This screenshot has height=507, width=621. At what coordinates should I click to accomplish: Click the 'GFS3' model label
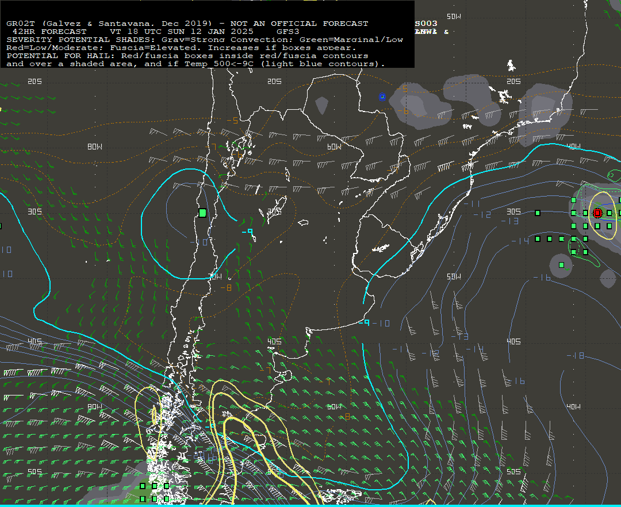287,32
